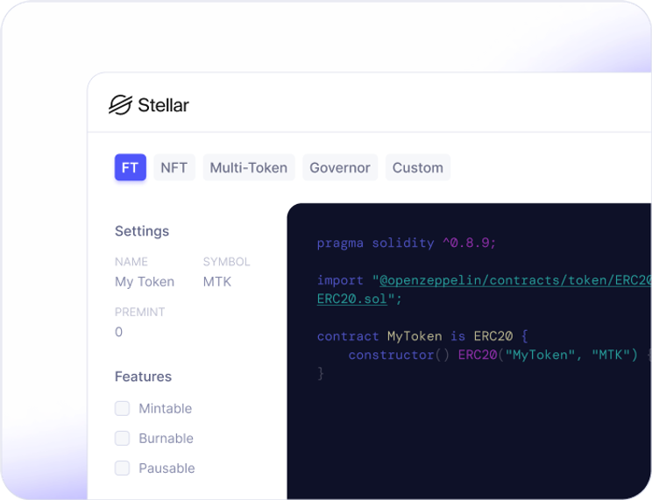Screen dimensions: 652x500
Task: Select the Custom tab
Action: click(418, 167)
